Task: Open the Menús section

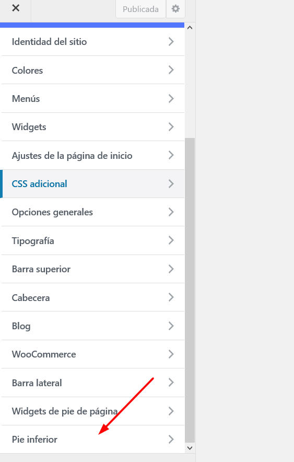Action: tap(92, 98)
